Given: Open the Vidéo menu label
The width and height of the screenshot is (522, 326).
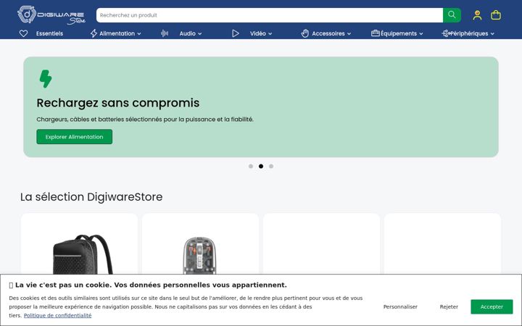Looking at the screenshot, I should tap(258, 33).
